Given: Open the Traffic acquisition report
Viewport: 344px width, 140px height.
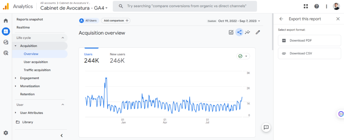Looking at the screenshot, I should point(37,70).
